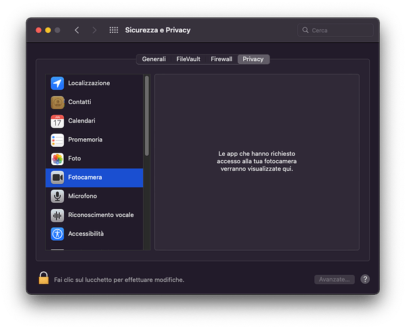Select the Fotocamera camera icon
Viewport: 405px width, 329px height.
(x=57, y=178)
